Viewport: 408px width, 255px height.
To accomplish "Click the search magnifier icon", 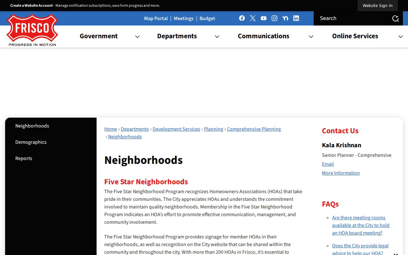I will pyautogui.click(x=396, y=18).
